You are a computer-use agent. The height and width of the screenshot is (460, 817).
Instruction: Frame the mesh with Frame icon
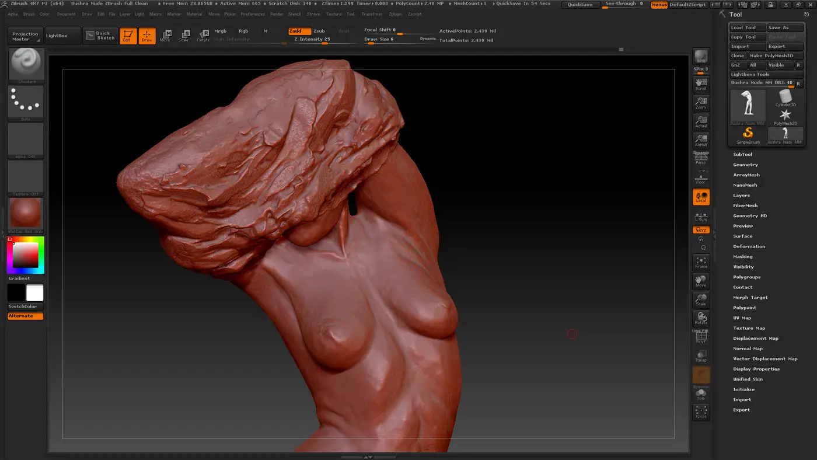(x=701, y=262)
